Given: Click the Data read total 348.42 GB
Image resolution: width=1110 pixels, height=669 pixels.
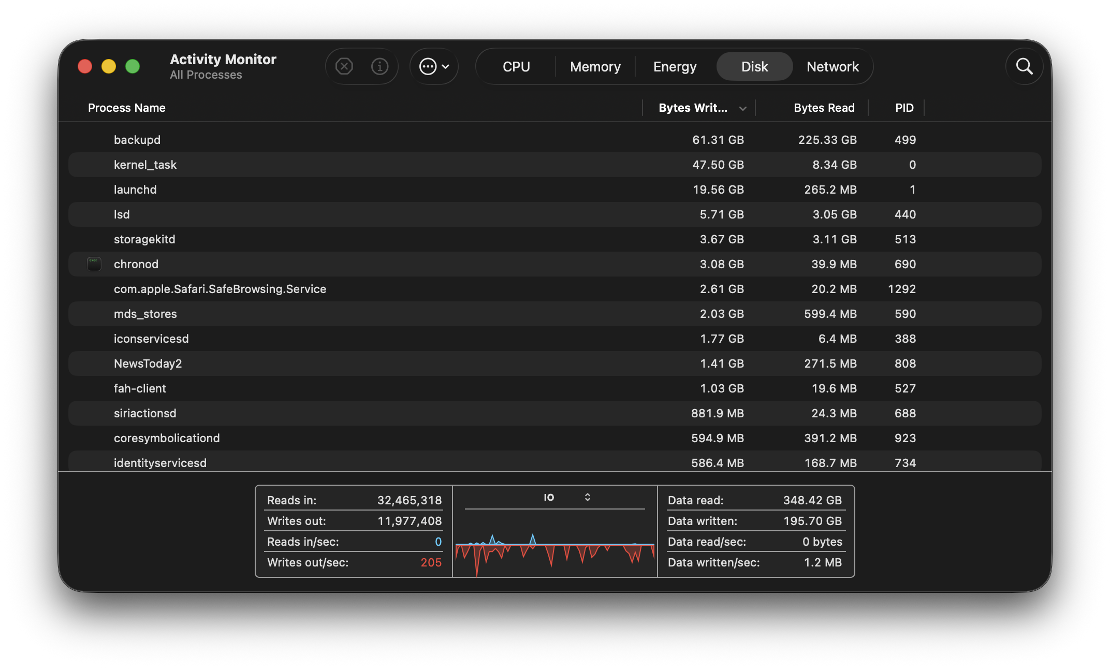Looking at the screenshot, I should (812, 500).
